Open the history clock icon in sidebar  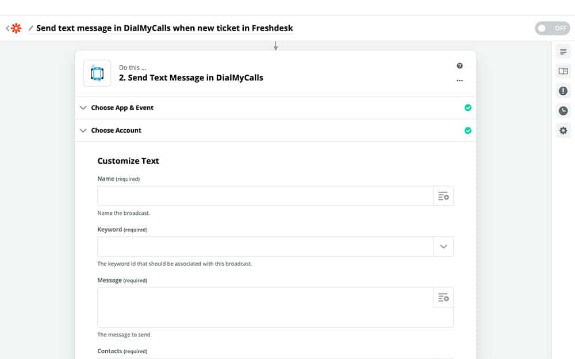(563, 111)
